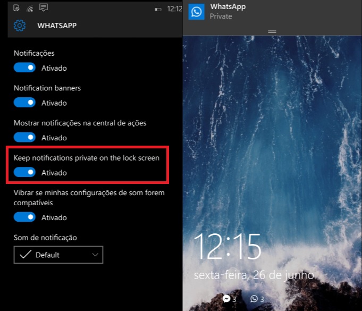Expand the notification using the handle bar
362x311 pixels.
tap(272, 32)
